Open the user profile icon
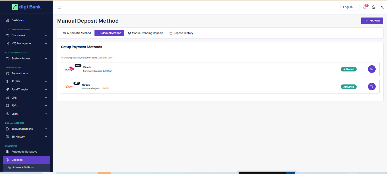Screen dimensions: 387x174 click(x=382, y=7)
